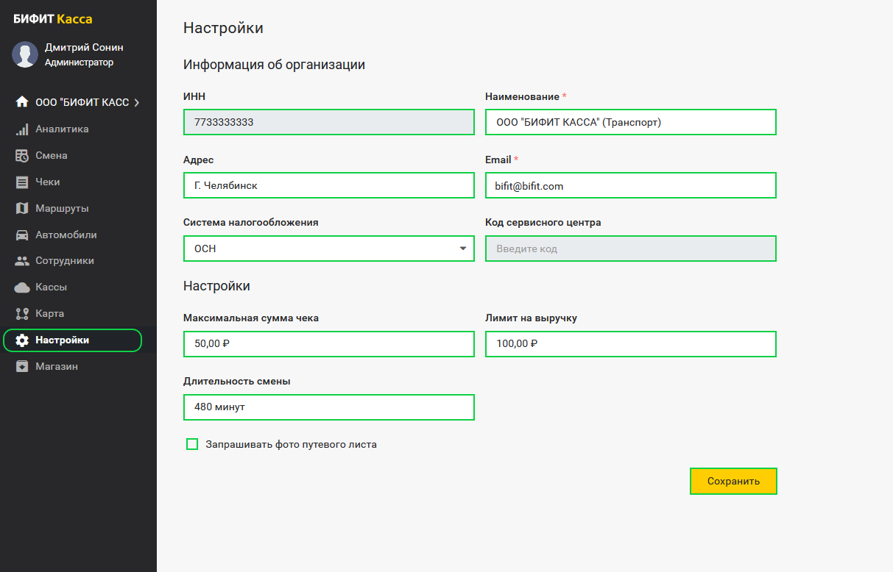Click the Адрес field with Г. Челябинск
The image size is (893, 572).
click(x=328, y=185)
